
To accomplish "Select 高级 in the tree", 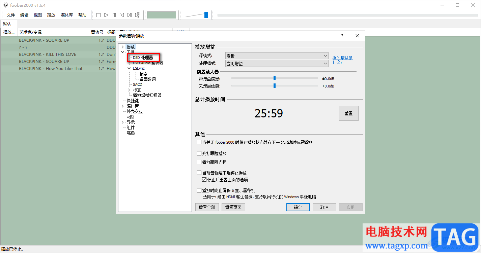I will tap(131, 133).
